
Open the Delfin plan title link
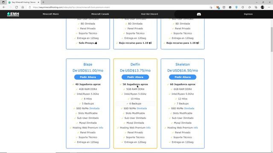(x=135, y=64)
